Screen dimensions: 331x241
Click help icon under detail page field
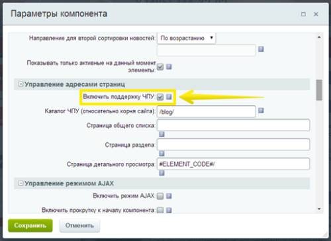pyautogui.click(x=162, y=173)
